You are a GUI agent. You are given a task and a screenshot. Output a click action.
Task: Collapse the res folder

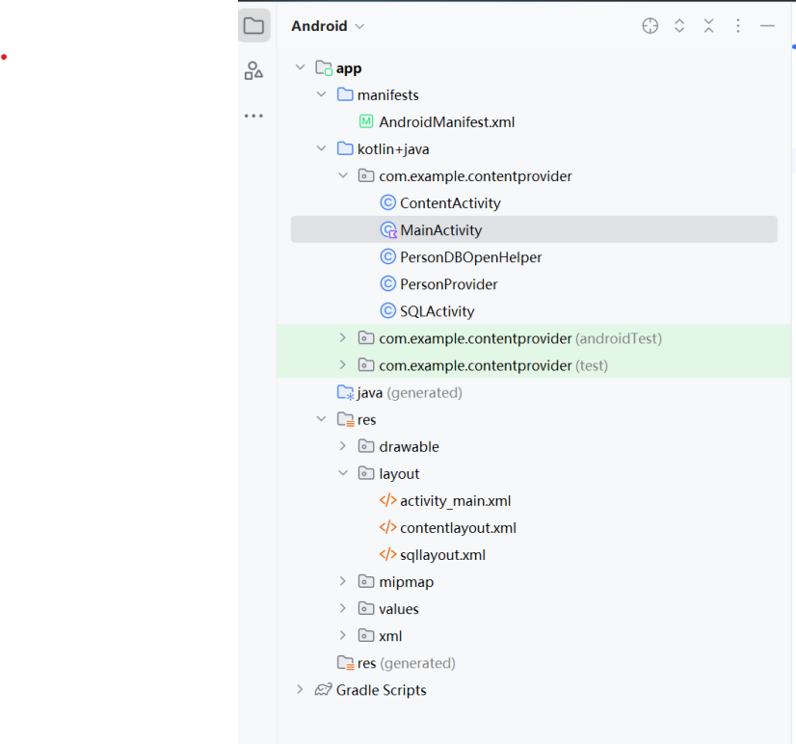(321, 419)
